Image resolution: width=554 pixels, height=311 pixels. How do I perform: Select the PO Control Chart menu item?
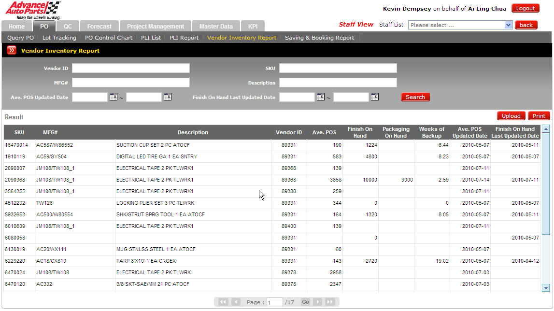pyautogui.click(x=108, y=38)
